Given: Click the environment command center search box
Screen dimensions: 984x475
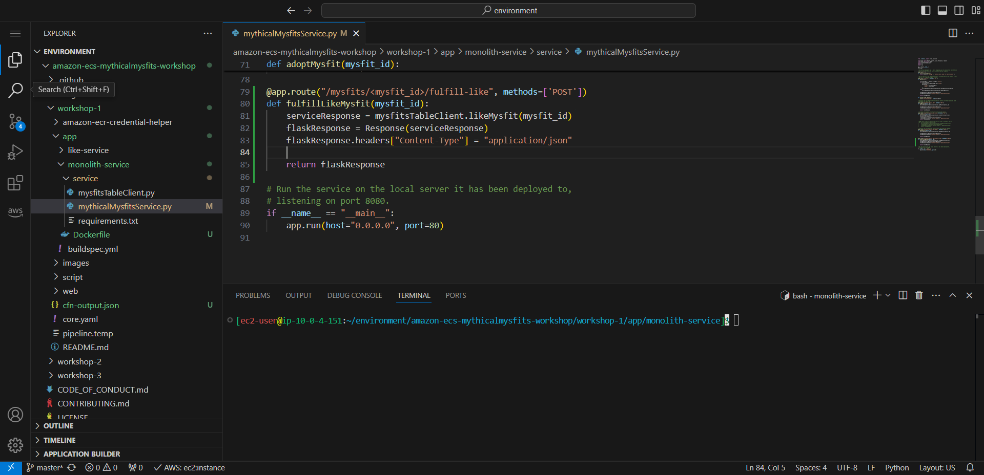Looking at the screenshot, I should point(508,10).
